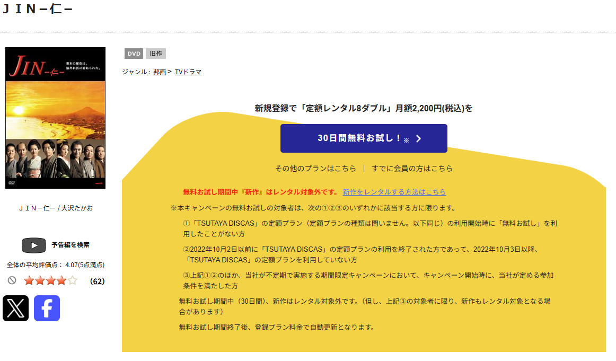This screenshot has height=361, width=616.
Task: Click 予告編を検索 label
Action: click(71, 245)
